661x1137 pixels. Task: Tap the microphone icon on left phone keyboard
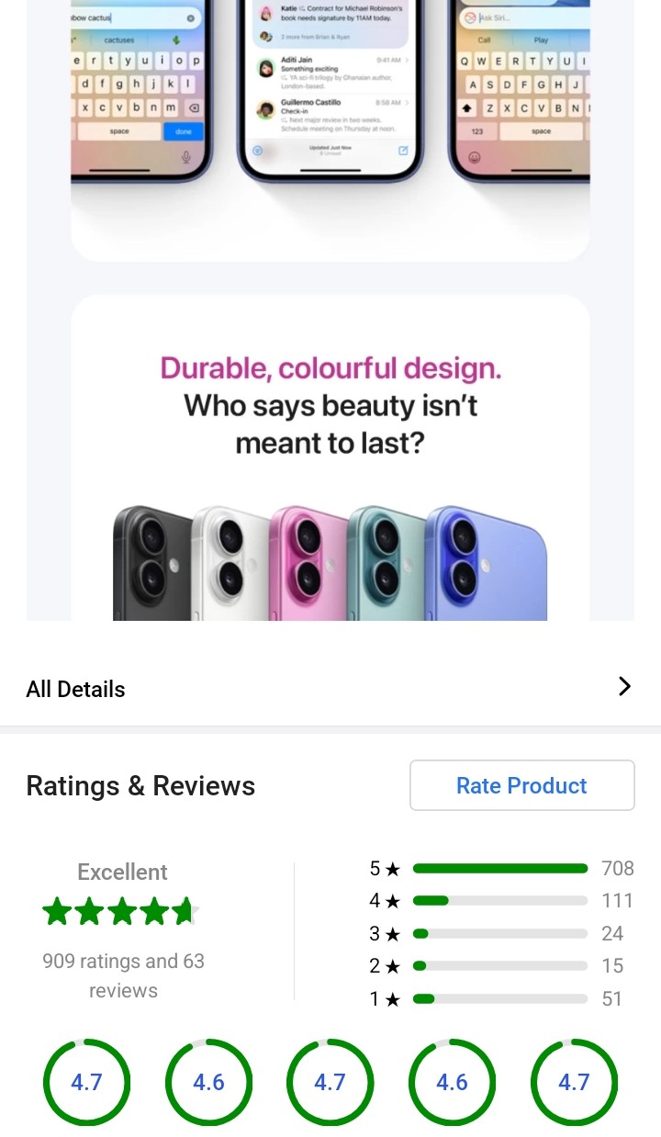186,157
